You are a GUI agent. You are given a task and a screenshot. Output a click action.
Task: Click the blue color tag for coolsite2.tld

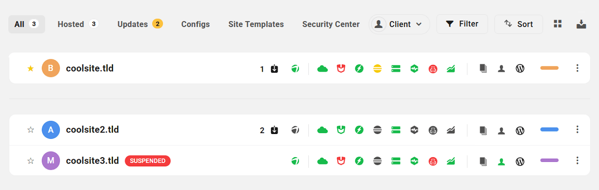pos(549,130)
